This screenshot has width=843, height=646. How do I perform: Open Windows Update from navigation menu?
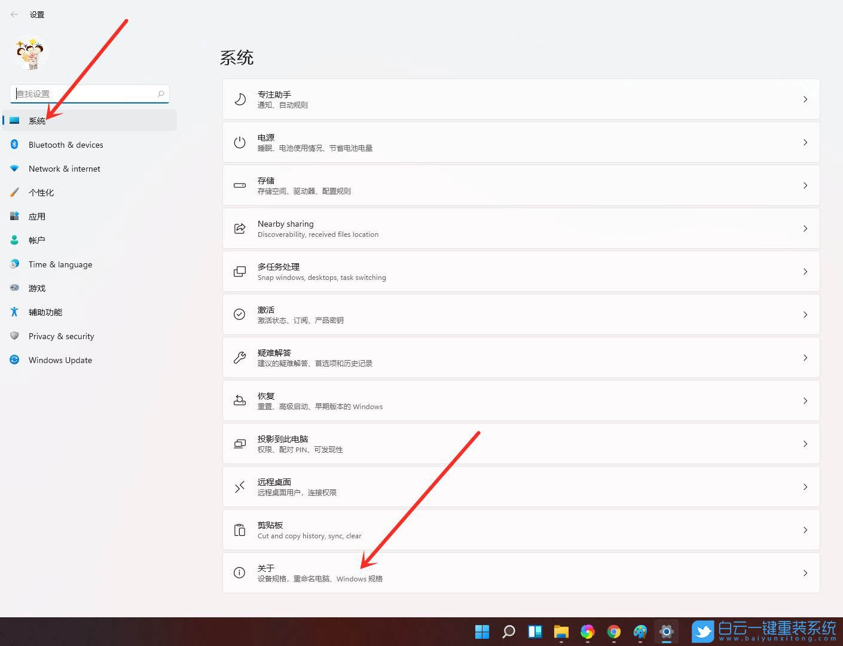(60, 359)
